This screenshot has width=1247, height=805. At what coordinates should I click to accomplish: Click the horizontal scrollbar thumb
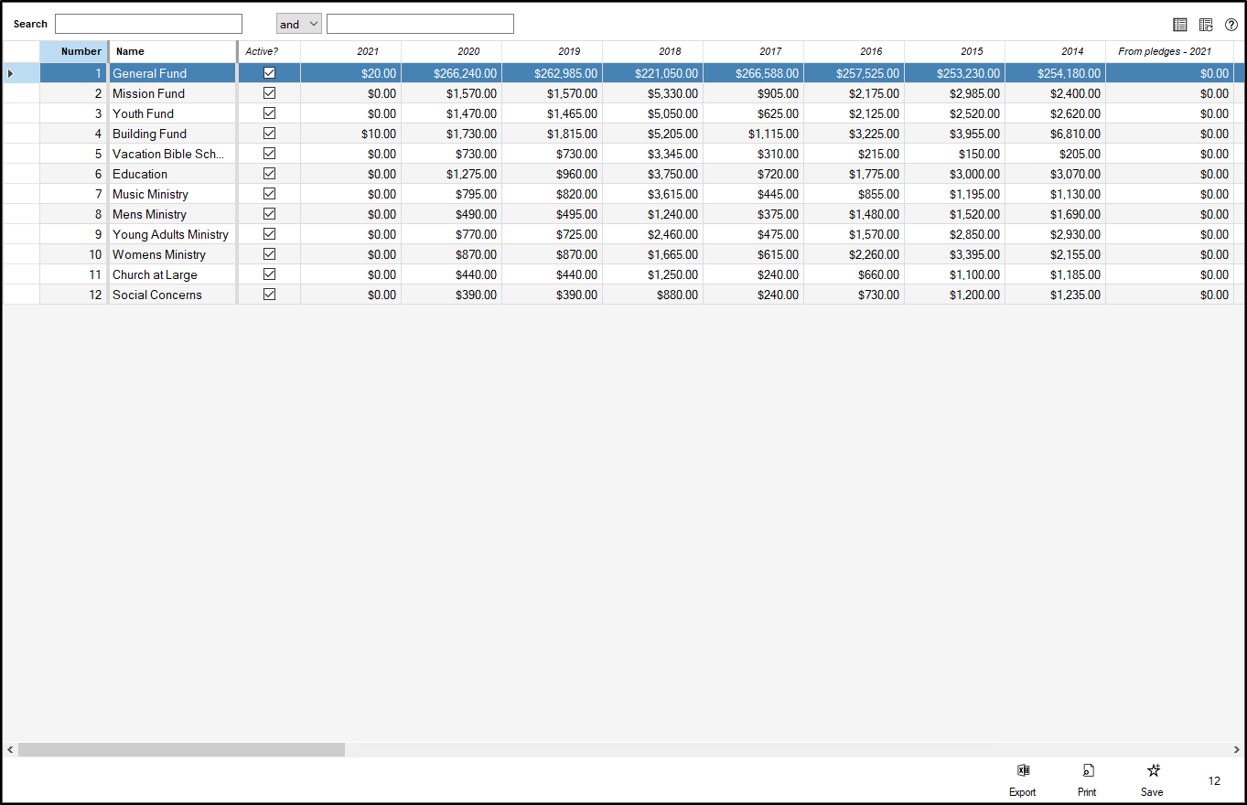(181, 749)
